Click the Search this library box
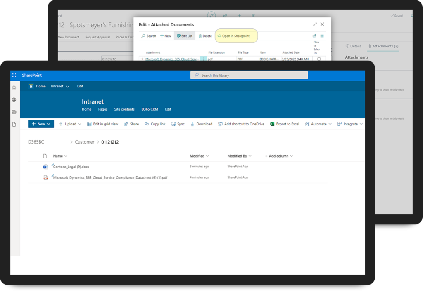 (x=249, y=75)
